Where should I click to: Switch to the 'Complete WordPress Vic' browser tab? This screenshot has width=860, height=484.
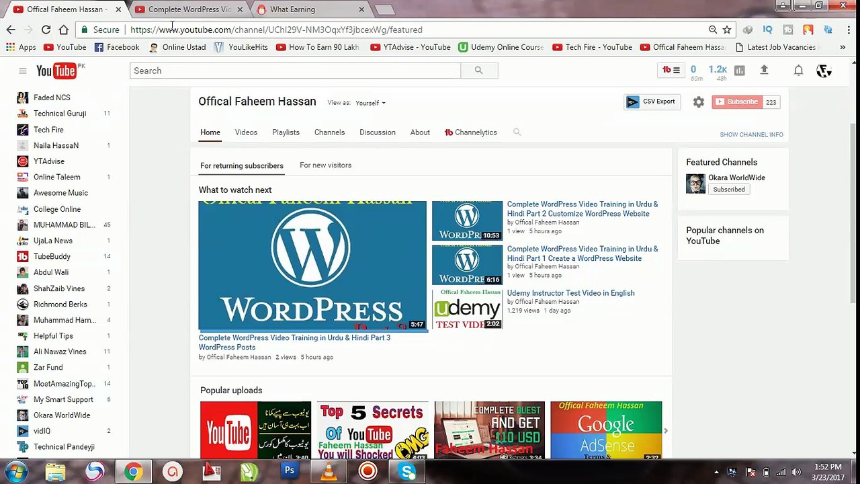[x=189, y=9]
